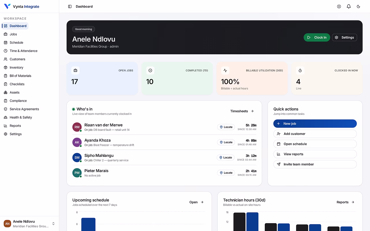Start the Clock In button

point(317,38)
